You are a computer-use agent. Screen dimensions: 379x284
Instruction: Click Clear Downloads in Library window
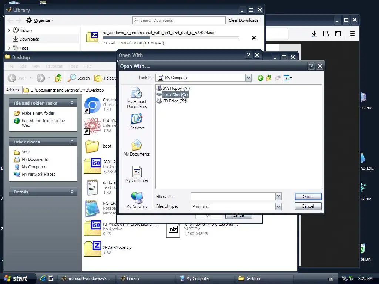[244, 20]
